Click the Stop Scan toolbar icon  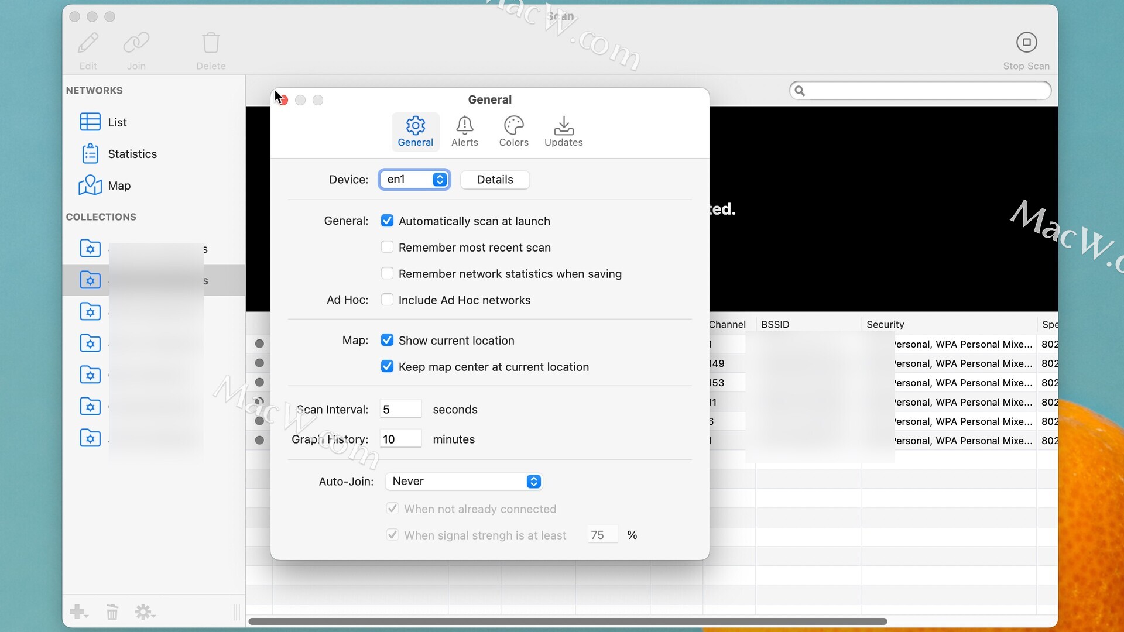(1026, 43)
